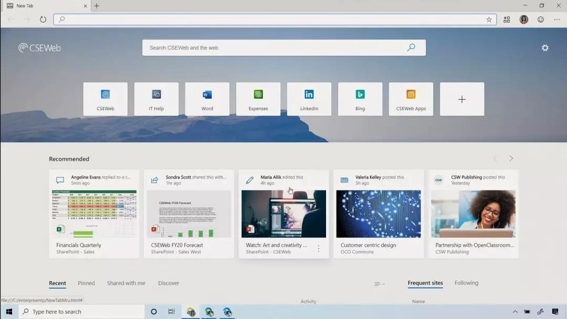Open the CSEWeb quick link tile
Viewport: 567px width, 319px height.
pos(105,99)
